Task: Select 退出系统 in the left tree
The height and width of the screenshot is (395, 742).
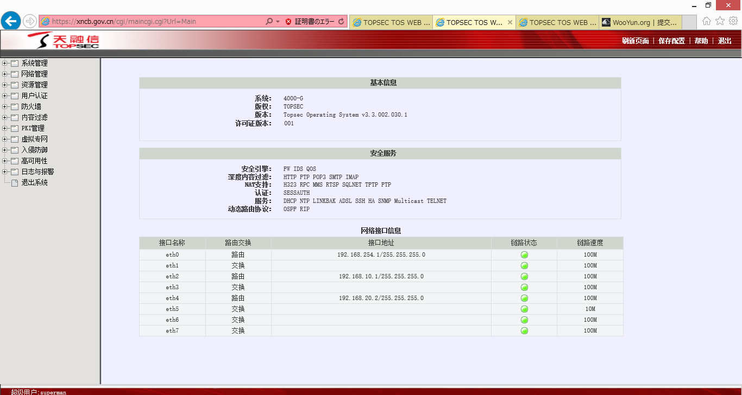Action: coord(34,182)
